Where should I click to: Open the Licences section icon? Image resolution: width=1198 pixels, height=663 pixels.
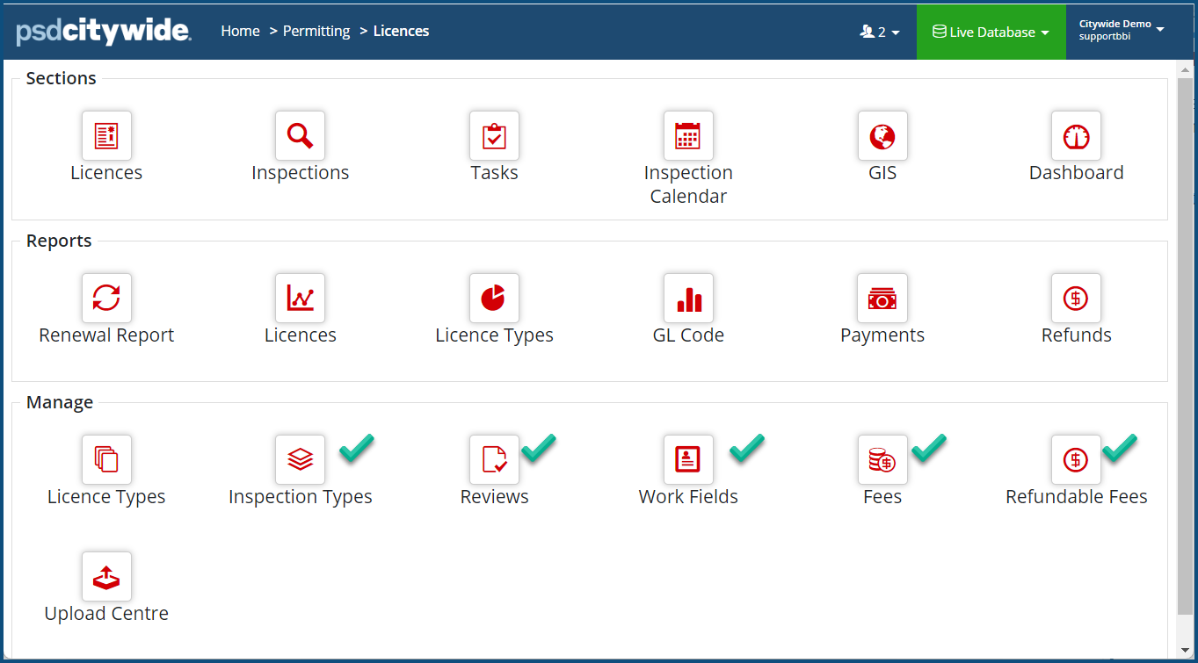(106, 136)
